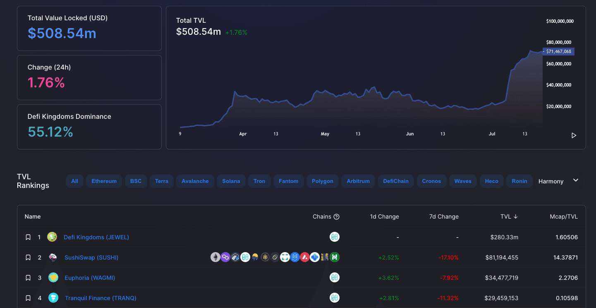Image resolution: width=596 pixels, height=308 pixels.
Task: Select the Fantom chain filter tab
Action: [x=289, y=181]
